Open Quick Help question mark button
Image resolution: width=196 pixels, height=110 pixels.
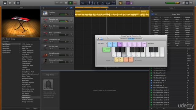9,3
